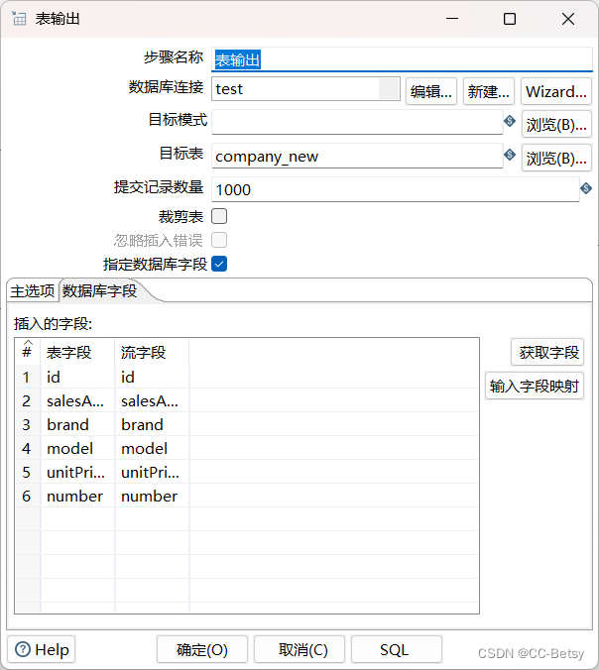Select 流字段 cell 'brand' in row 3
The height and width of the screenshot is (670, 599).
[x=152, y=424]
